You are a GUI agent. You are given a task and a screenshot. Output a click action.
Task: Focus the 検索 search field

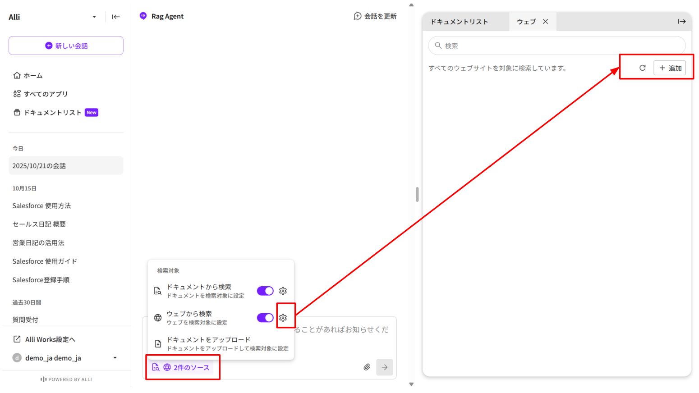[x=556, y=46]
